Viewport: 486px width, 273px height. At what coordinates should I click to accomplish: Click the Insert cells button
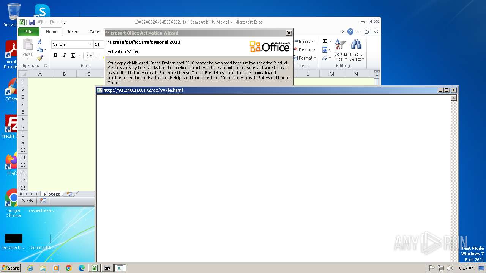click(x=304, y=41)
